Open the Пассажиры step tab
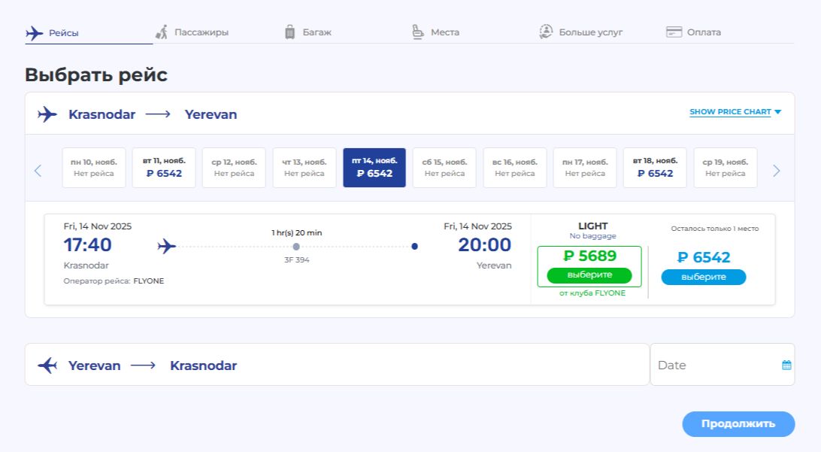This screenshot has height=452, width=821. [201, 32]
